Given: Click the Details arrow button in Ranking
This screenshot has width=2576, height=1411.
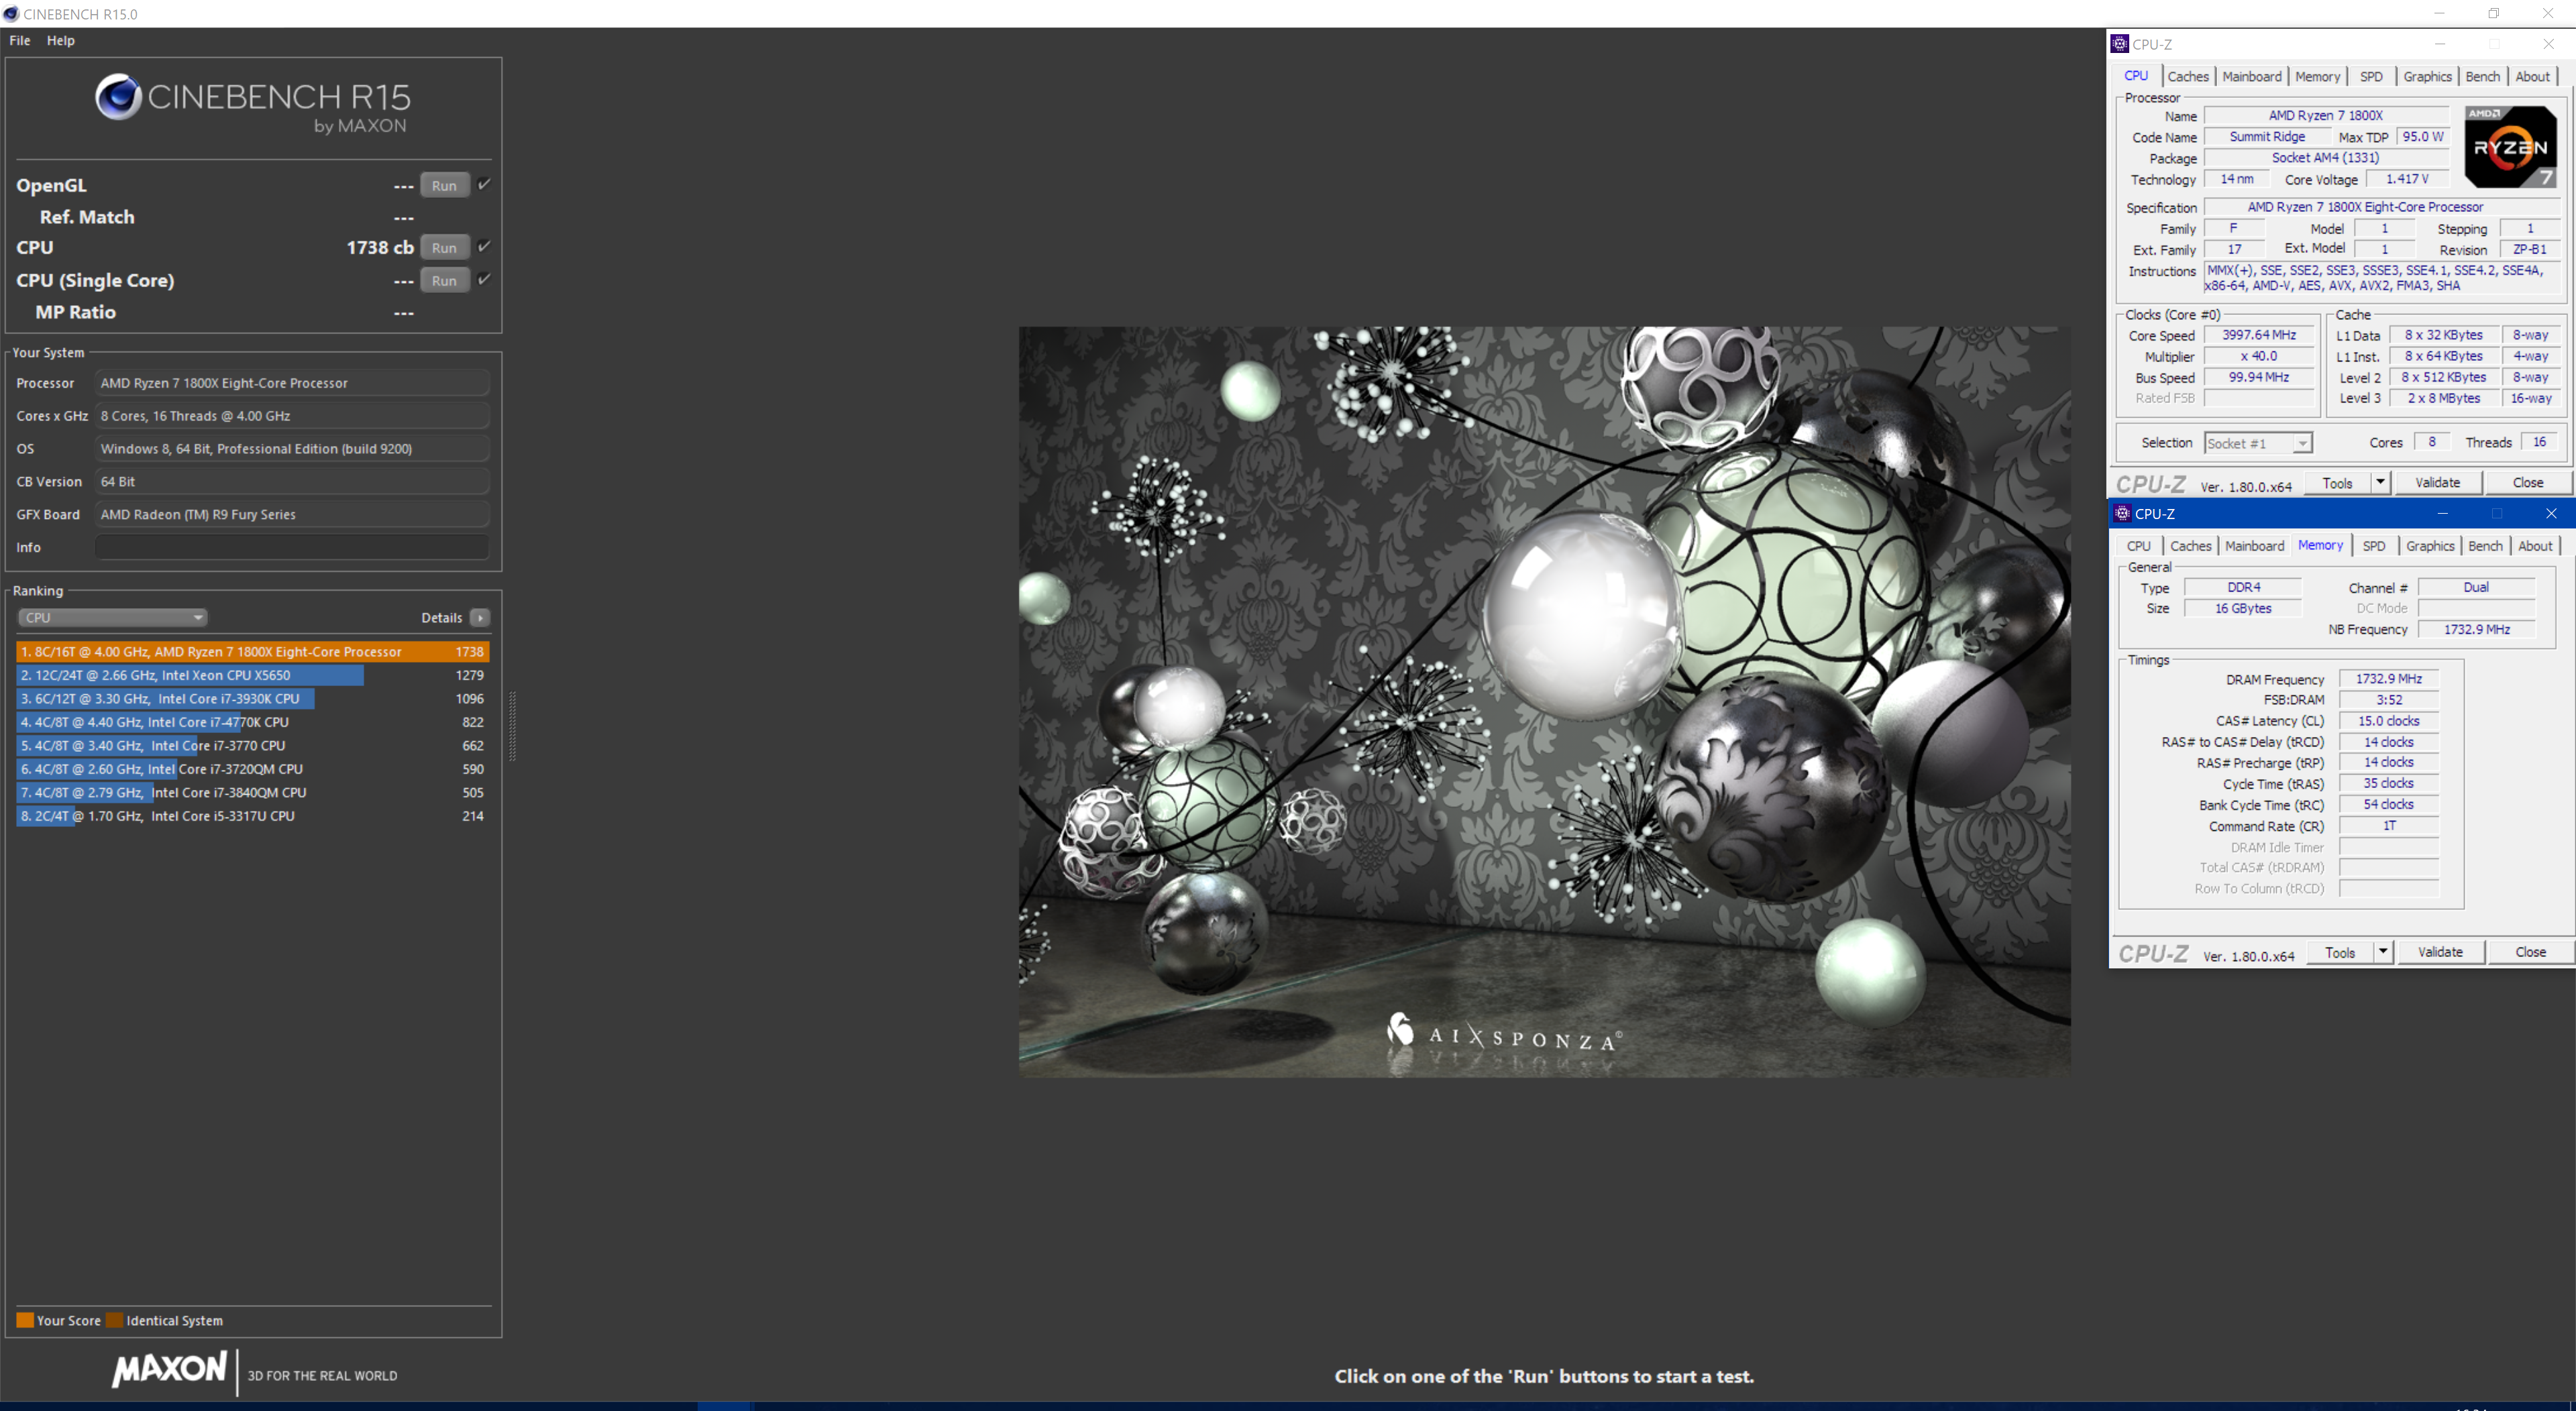Looking at the screenshot, I should coord(480,617).
